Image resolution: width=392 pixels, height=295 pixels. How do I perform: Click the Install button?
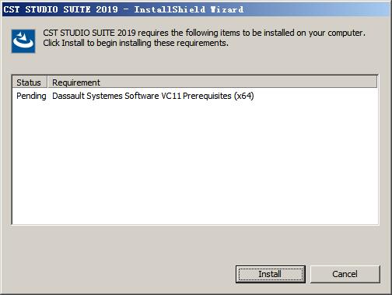271,274
